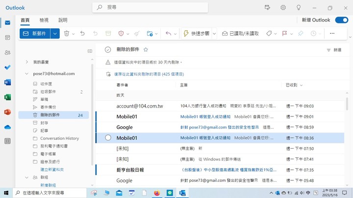Launch PowerPoint from the left rail
353x198 pixels.
(x=7, y=112)
